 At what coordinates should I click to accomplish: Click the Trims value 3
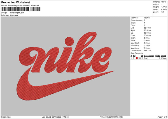(144, 25)
